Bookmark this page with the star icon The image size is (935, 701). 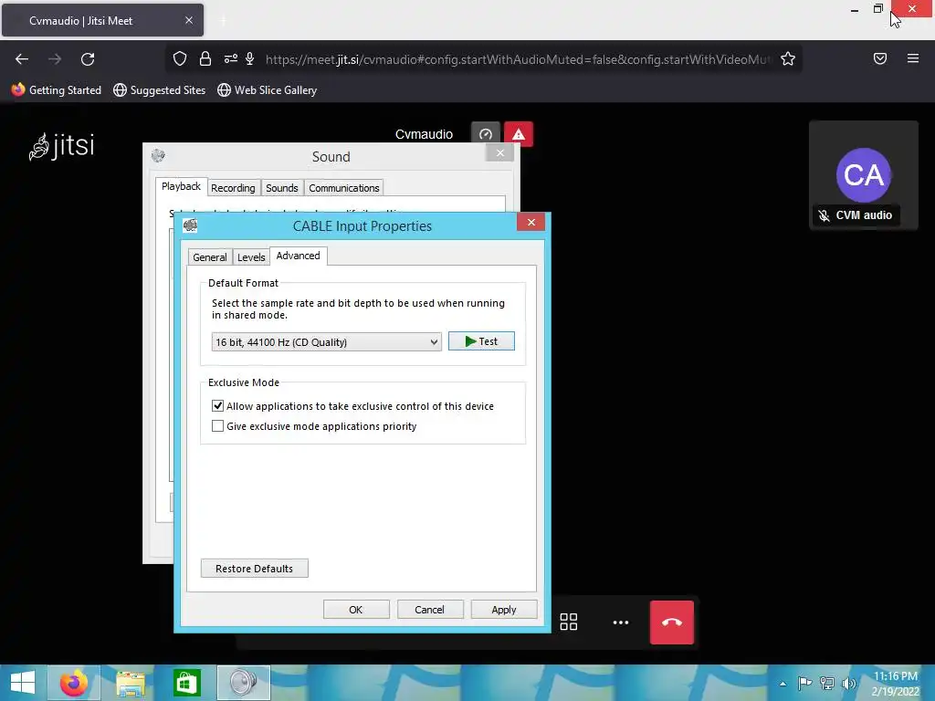pyautogui.click(x=788, y=58)
